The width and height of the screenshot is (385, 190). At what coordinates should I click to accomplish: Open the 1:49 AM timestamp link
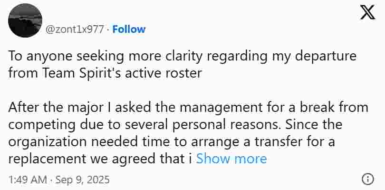[x=27, y=180]
